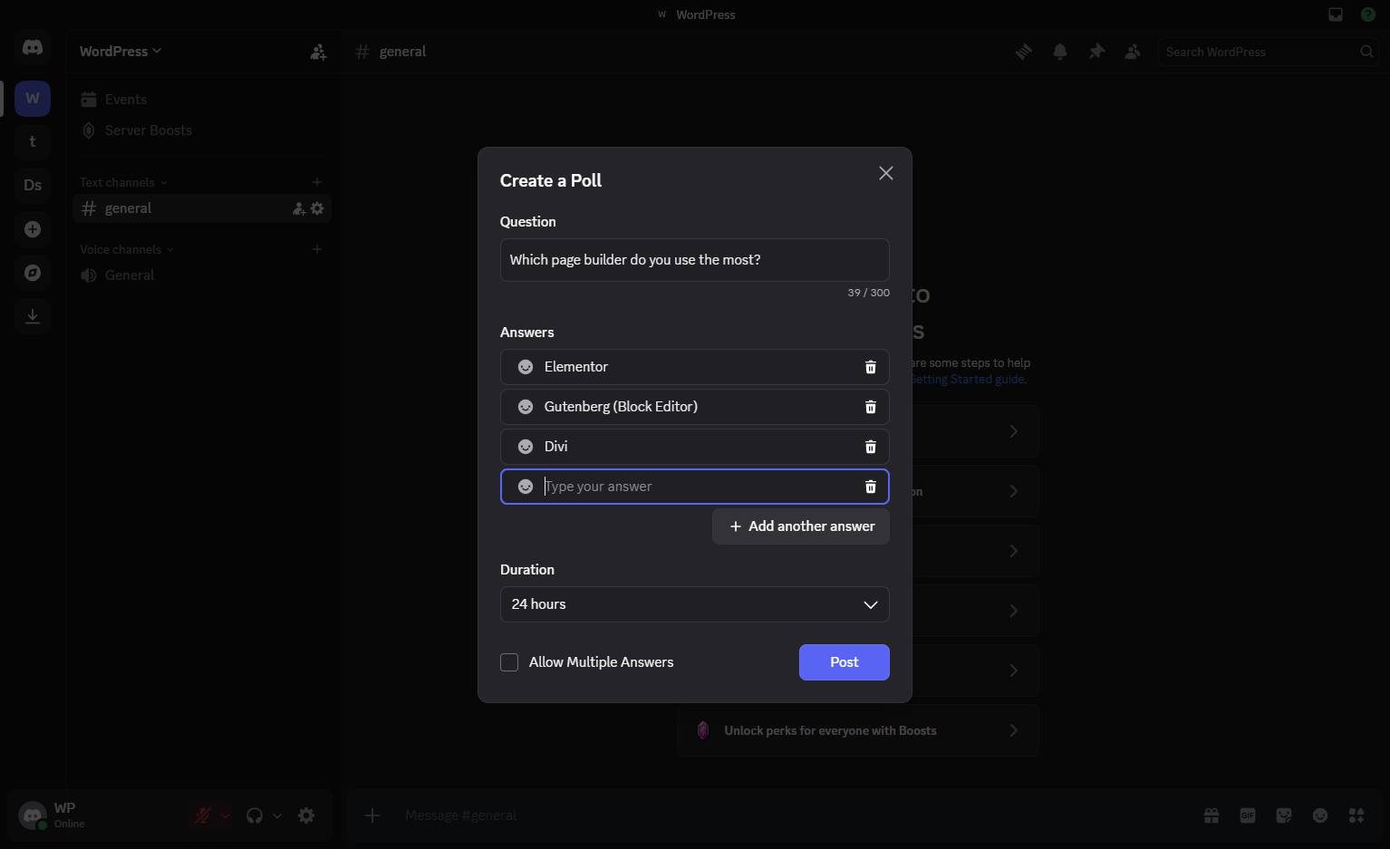Create channel plus next to Text channels
1390x849 pixels.
coord(317,182)
